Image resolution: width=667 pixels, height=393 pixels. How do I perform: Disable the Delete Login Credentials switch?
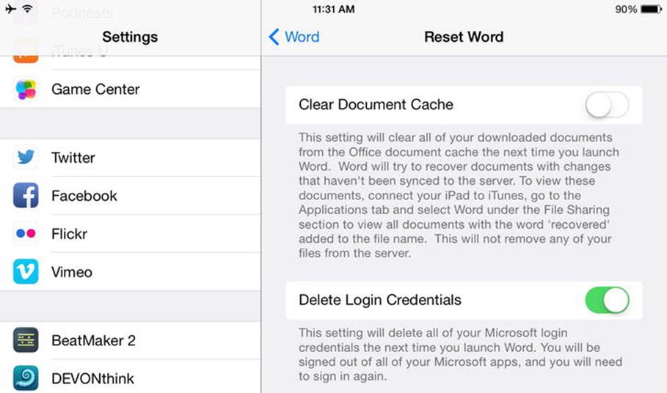(607, 300)
